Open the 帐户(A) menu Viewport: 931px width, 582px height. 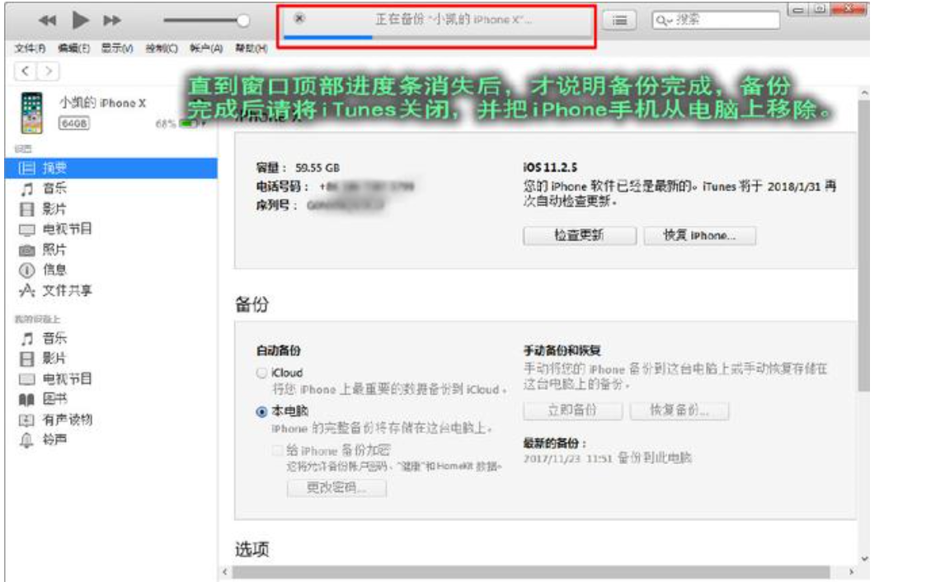coord(206,48)
